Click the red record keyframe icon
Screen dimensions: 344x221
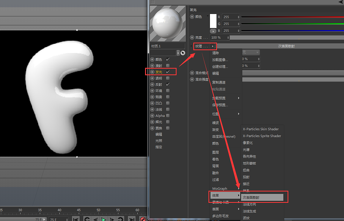[143, 219]
